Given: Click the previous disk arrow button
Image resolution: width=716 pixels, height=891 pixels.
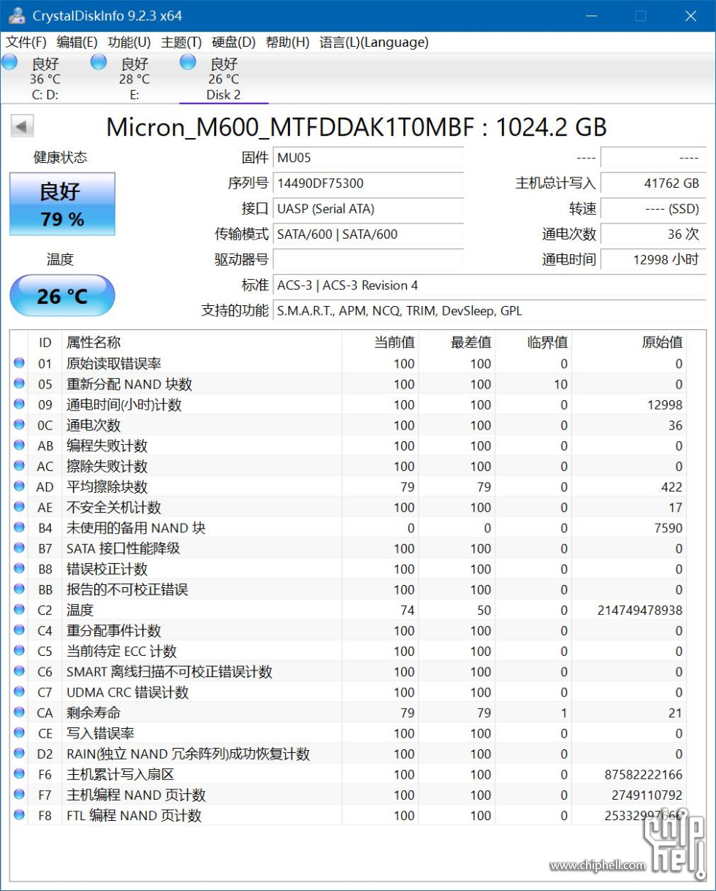Looking at the screenshot, I should click(22, 126).
